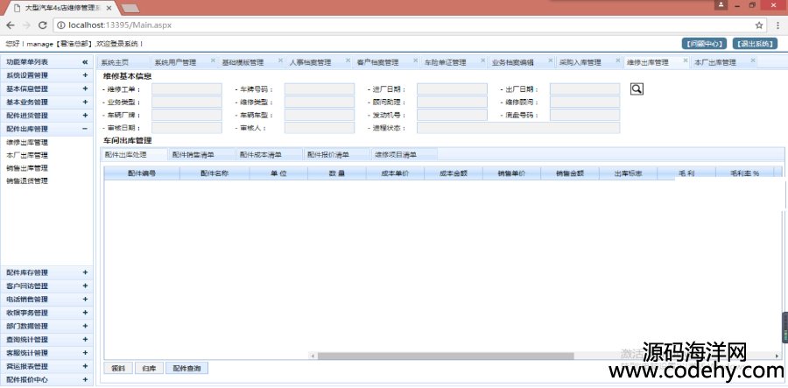
Task: Collapse the 功能菜单列表 sidebar with double-arrow icon
Action: click(x=85, y=62)
